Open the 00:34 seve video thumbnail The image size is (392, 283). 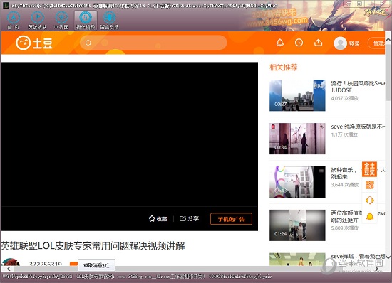297,139
